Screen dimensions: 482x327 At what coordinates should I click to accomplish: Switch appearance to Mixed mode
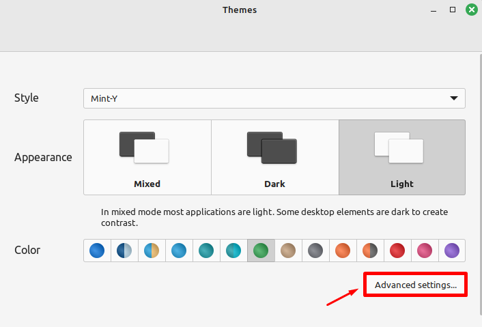coord(147,157)
